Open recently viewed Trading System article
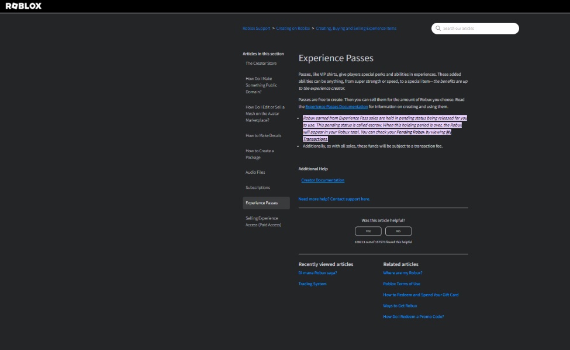This screenshot has width=570, height=350. (x=312, y=284)
